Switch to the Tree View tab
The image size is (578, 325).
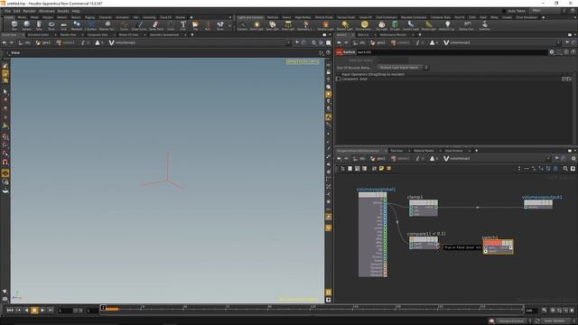click(x=396, y=151)
